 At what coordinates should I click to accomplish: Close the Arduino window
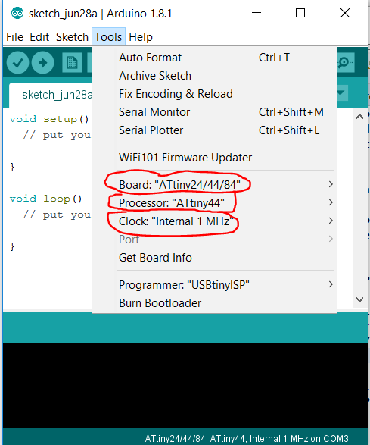(345, 13)
